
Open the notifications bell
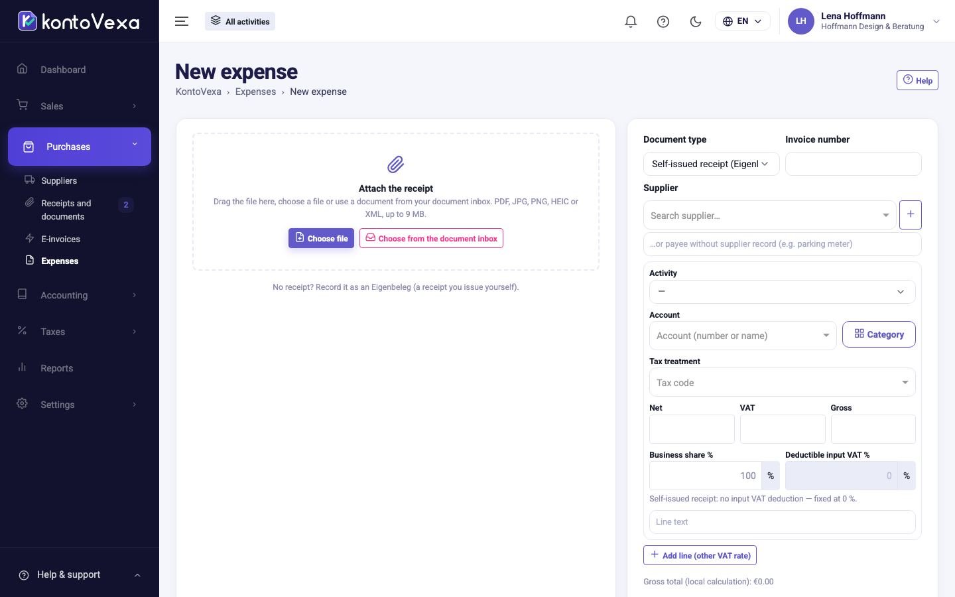(x=631, y=21)
